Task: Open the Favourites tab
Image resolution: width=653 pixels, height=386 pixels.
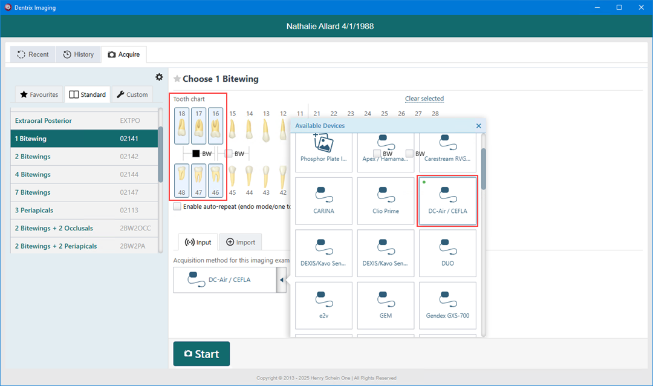Action: coord(39,94)
